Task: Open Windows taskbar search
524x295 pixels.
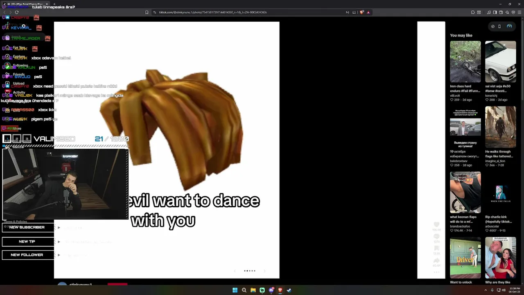Action: (x=244, y=290)
